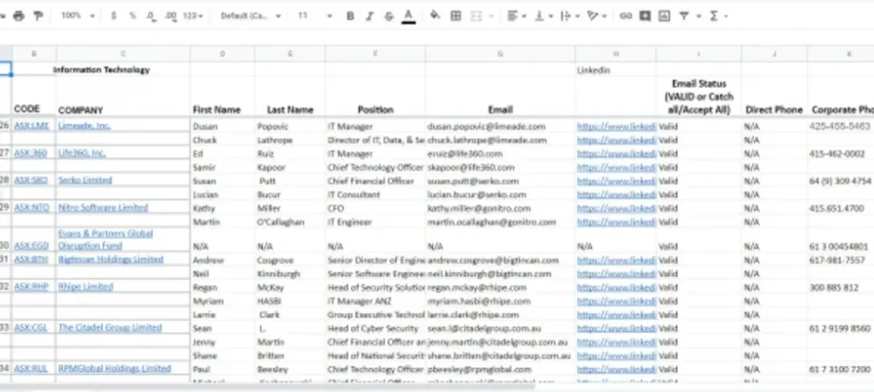
Task: Format as percent icon
Action: tap(132, 16)
